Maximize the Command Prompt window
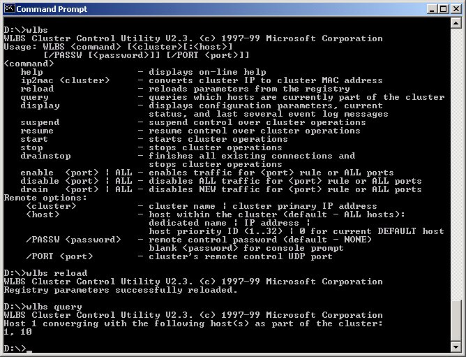The image size is (466, 357). click(443, 9)
